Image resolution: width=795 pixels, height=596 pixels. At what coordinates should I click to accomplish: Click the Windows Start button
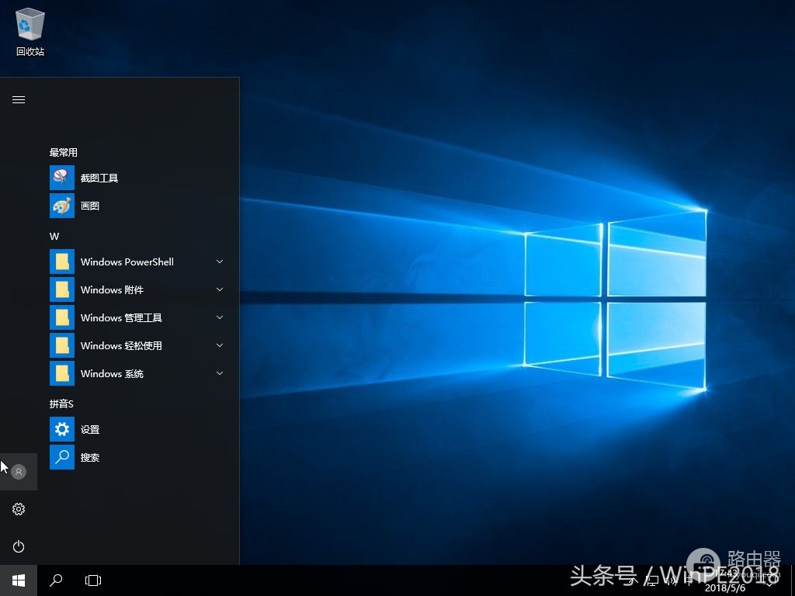pyautogui.click(x=19, y=580)
